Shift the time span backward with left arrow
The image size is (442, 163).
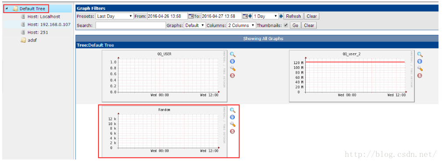(x=250, y=16)
